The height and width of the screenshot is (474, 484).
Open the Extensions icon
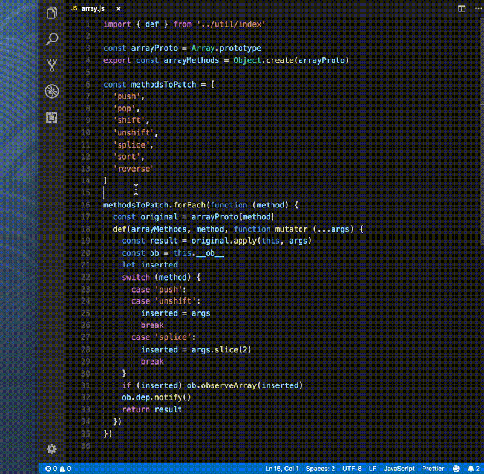coord(51,118)
